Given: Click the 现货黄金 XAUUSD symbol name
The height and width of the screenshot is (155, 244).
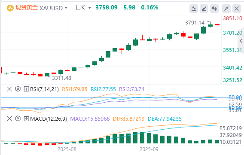Looking at the screenshot, I should tap(39, 8).
